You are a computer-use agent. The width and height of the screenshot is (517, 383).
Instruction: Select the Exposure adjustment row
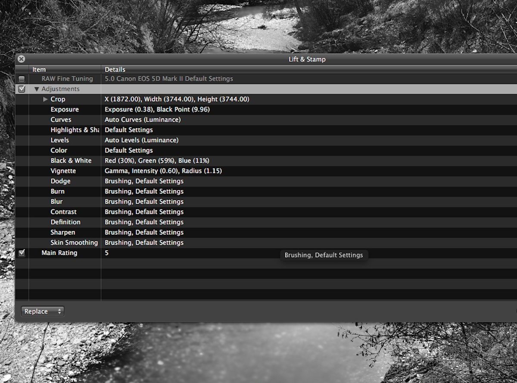[x=65, y=109]
